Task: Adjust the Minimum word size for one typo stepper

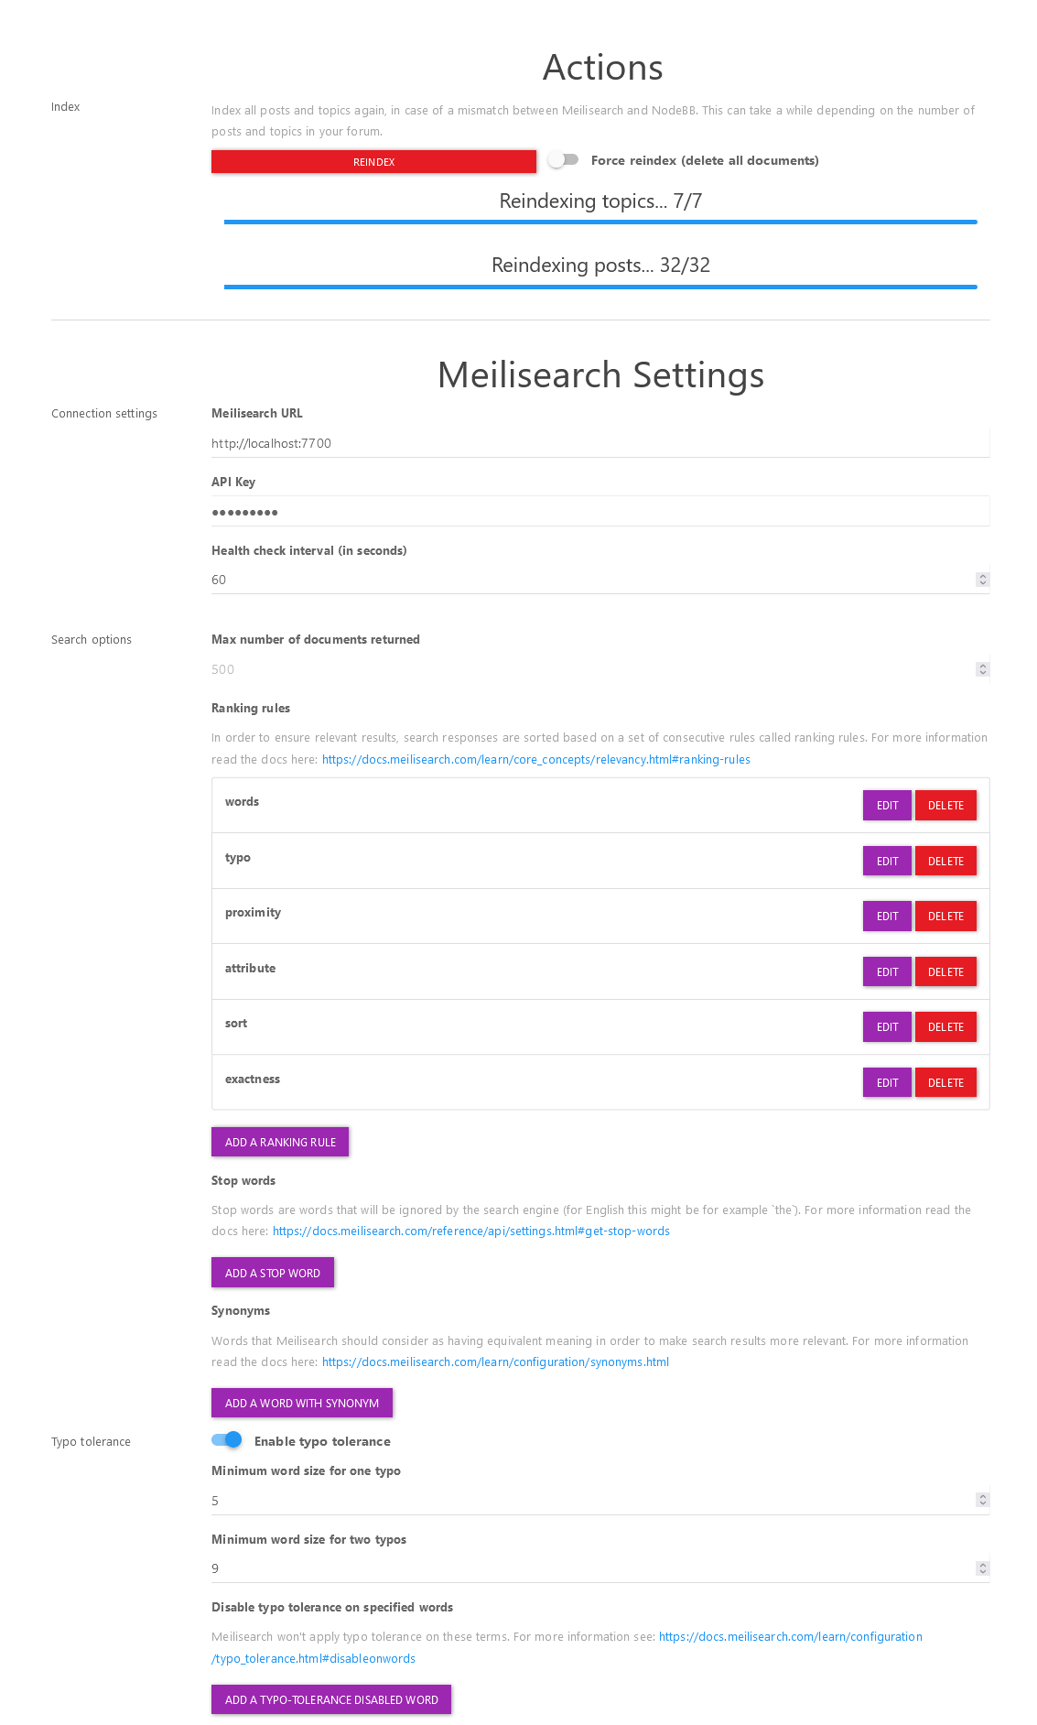Action: pyautogui.click(x=983, y=1500)
